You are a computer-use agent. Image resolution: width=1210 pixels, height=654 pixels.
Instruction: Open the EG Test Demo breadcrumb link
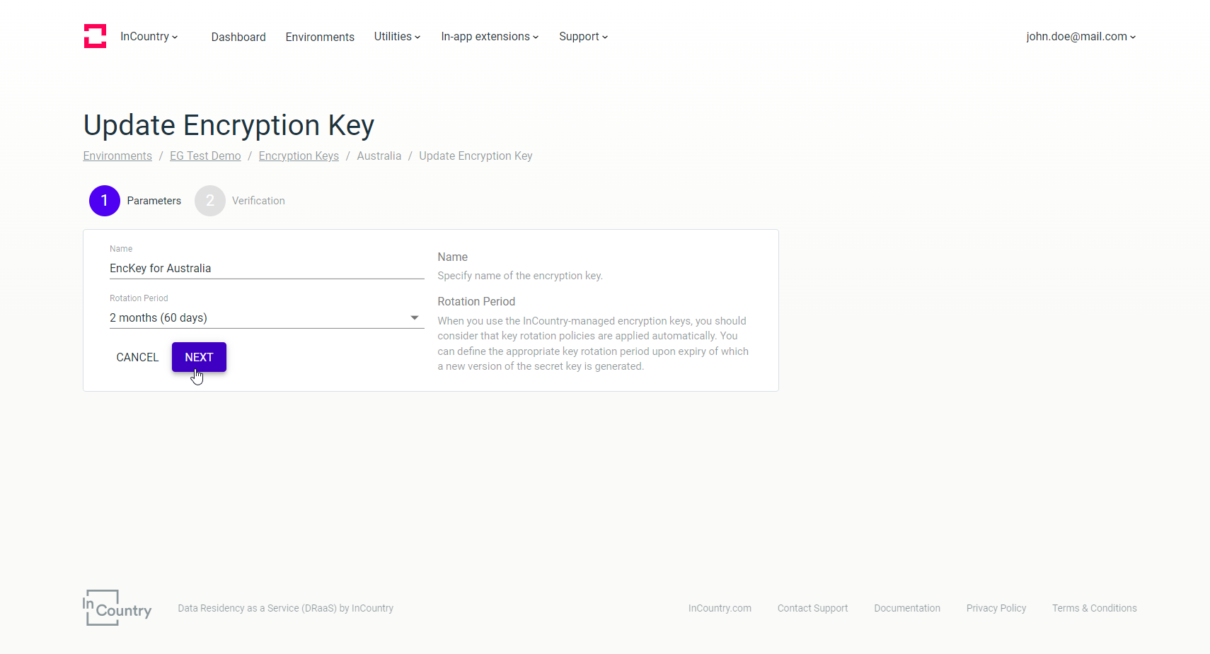tap(205, 156)
